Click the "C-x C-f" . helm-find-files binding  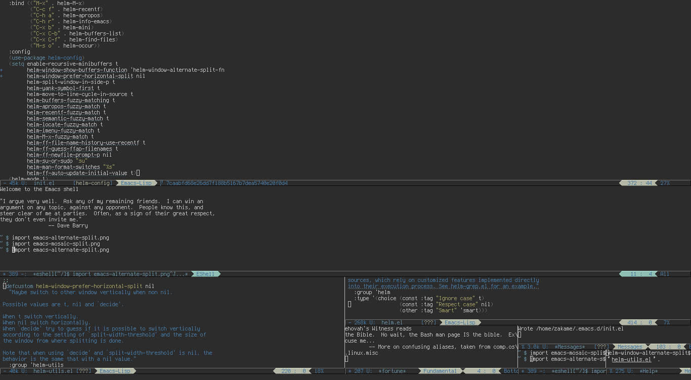(74, 39)
